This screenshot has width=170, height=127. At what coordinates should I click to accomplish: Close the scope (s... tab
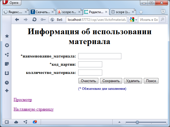point(133,12)
